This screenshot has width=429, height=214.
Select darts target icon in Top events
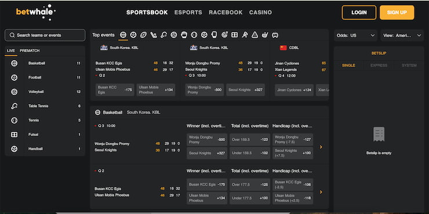pyautogui.click(x=224, y=35)
